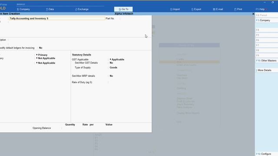Screen dimensions: 278x156
Task: Click the F6 side button
Action: point(266,40)
